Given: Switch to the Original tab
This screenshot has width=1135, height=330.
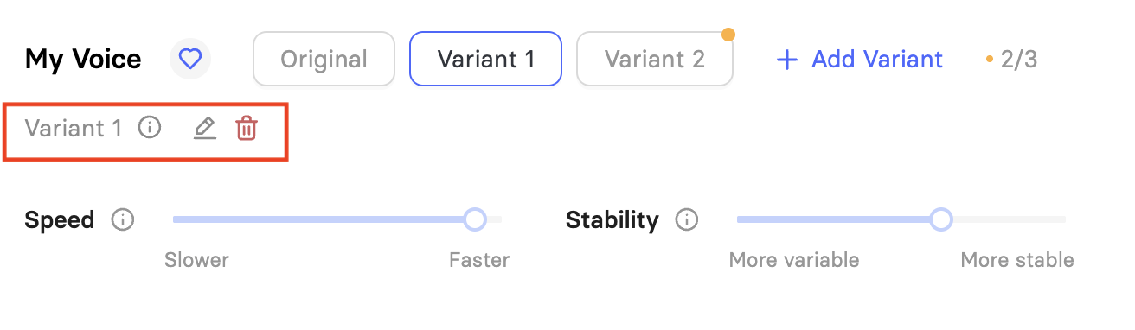Looking at the screenshot, I should pos(324,59).
